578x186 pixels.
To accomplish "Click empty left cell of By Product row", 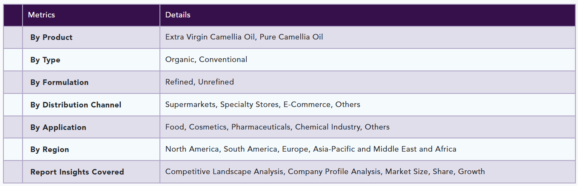I will pyautogui.click(x=13, y=37).
